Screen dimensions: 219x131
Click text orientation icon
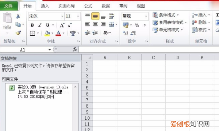click(x=106, y=33)
